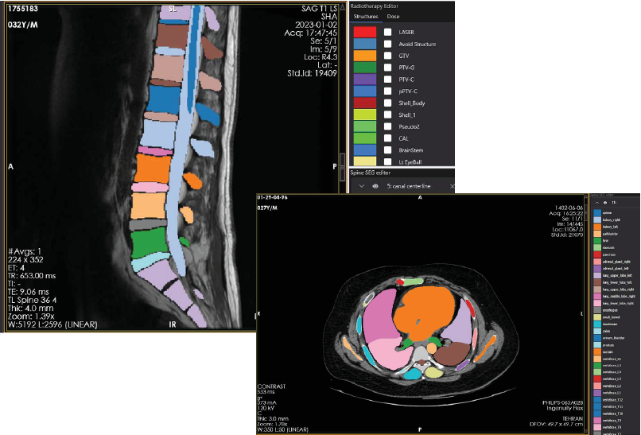This screenshot has height=435, width=641.
Task: Open the purple PTV-C color swatch
Action: click(365, 80)
